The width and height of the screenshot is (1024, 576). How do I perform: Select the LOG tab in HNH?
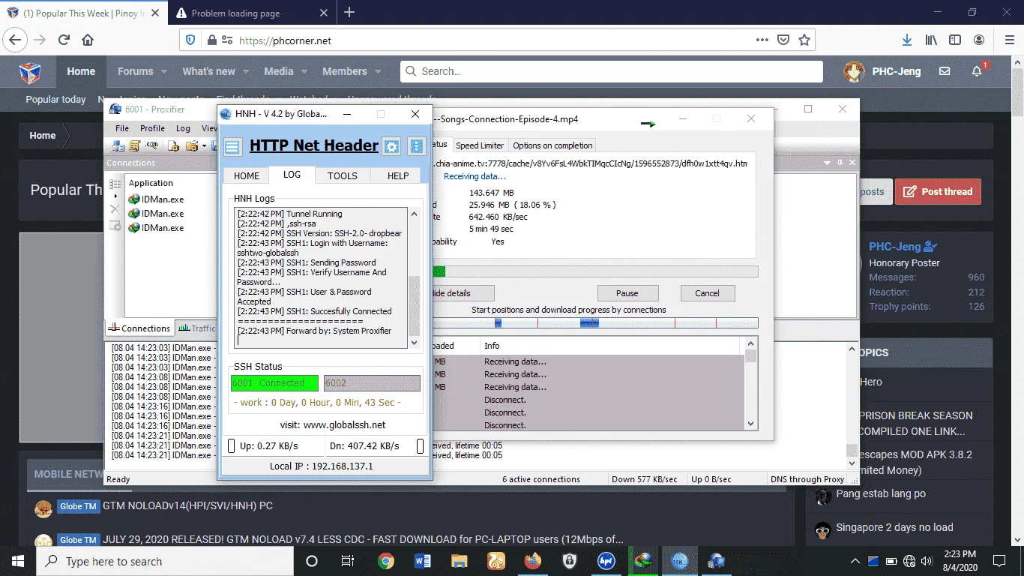[x=292, y=175]
